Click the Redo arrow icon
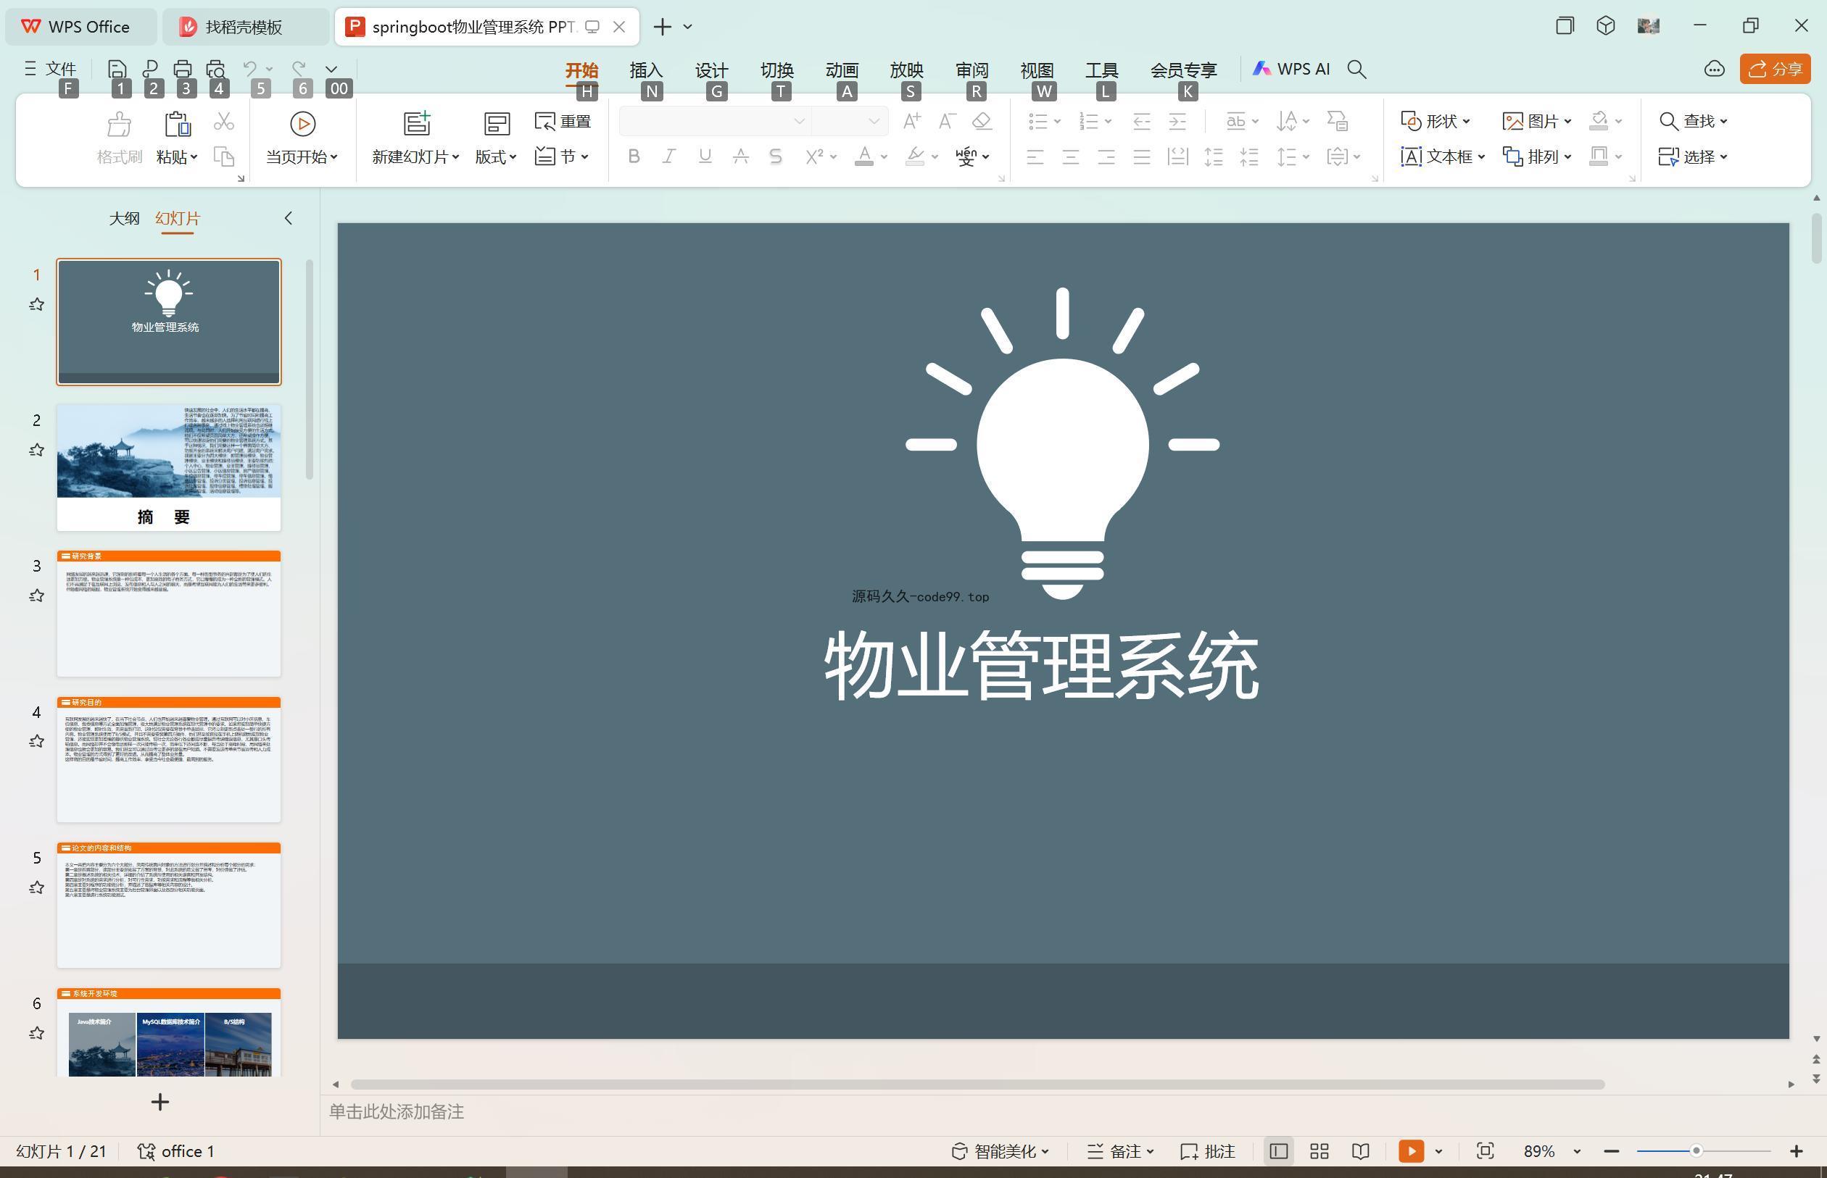The image size is (1827, 1178). click(x=299, y=69)
